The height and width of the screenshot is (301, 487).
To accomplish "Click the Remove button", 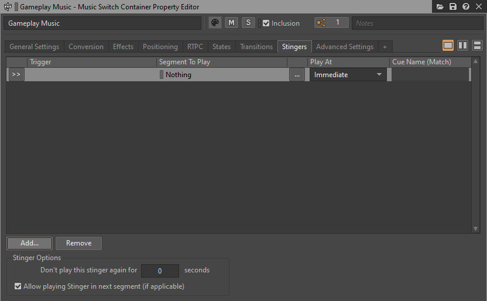I will point(78,243).
